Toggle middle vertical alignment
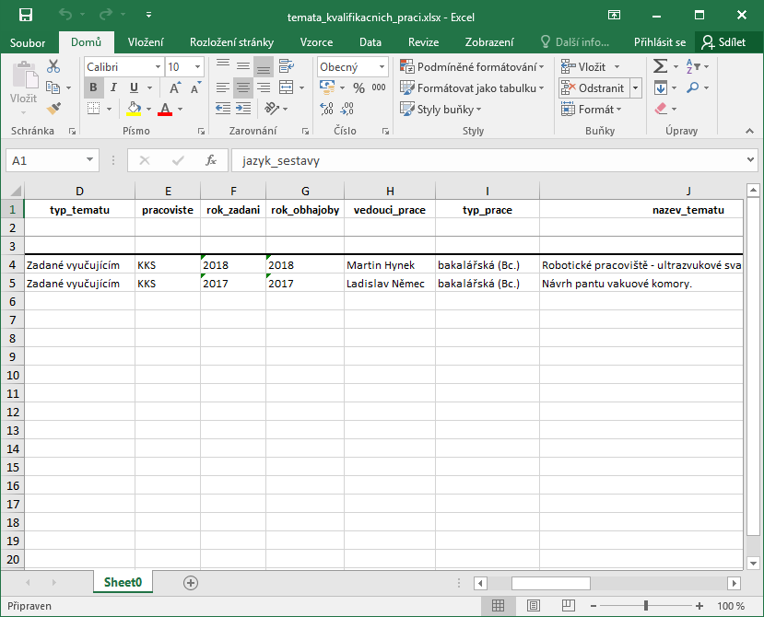The width and height of the screenshot is (764, 617). click(x=243, y=66)
